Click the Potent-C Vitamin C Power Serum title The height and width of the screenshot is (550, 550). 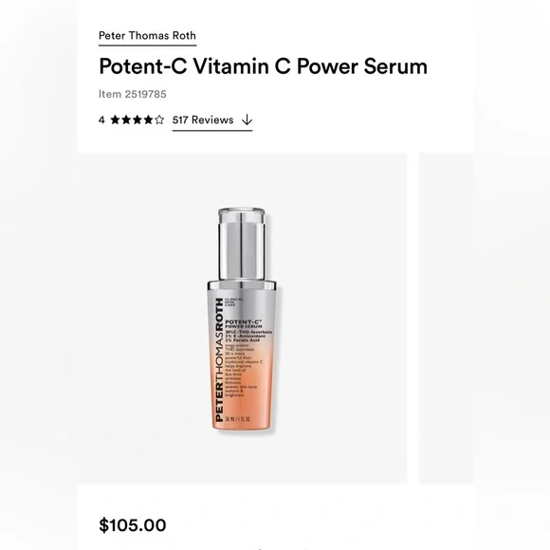point(263,66)
